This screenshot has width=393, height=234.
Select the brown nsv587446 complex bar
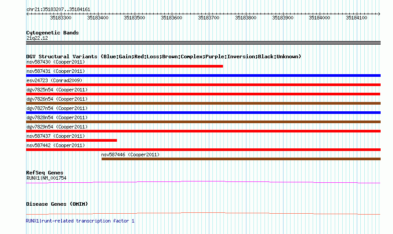coord(241,159)
